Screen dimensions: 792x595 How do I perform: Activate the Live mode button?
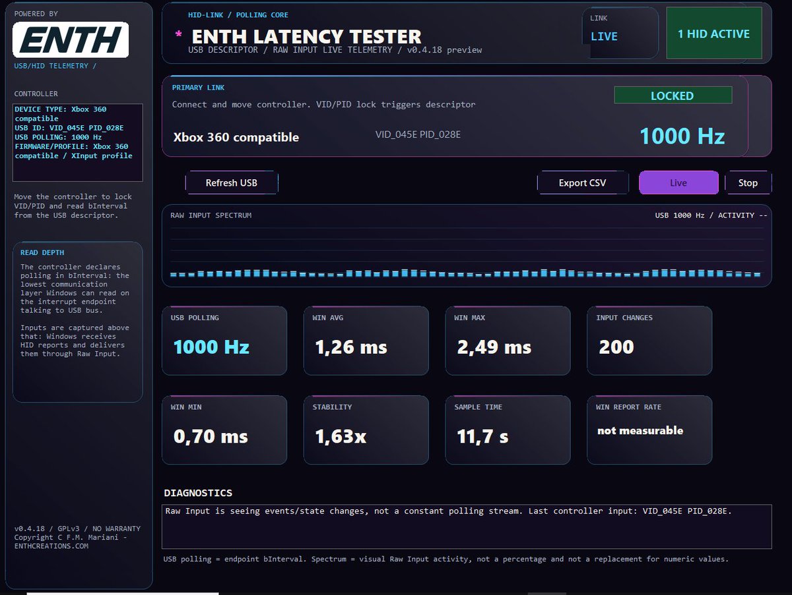(678, 183)
